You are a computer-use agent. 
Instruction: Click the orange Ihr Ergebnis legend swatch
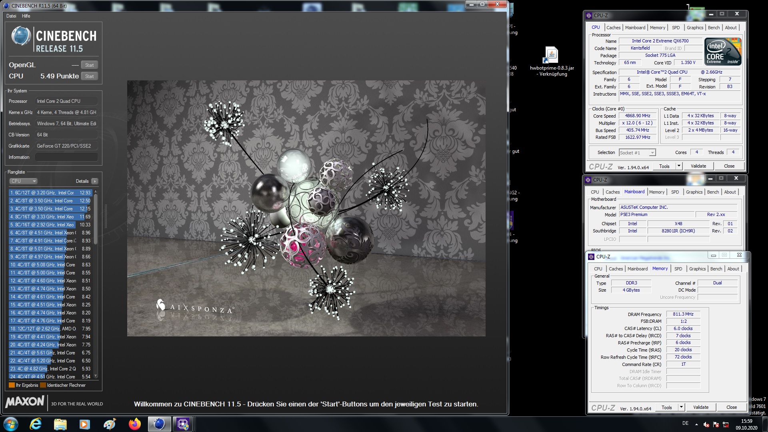(x=12, y=385)
